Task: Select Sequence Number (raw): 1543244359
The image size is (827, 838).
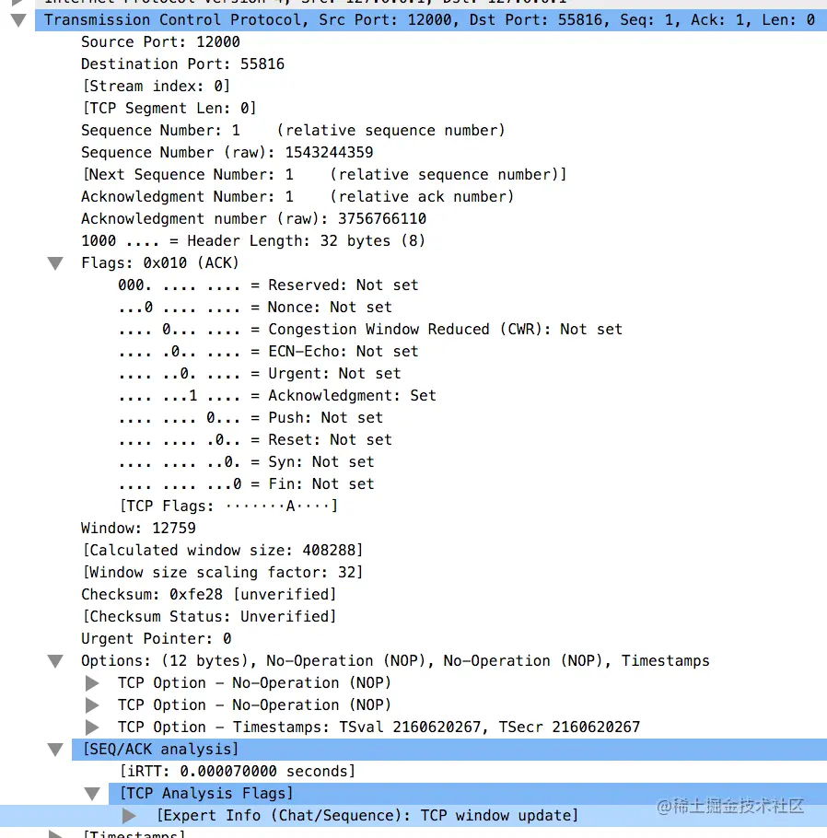Action: 227,152
